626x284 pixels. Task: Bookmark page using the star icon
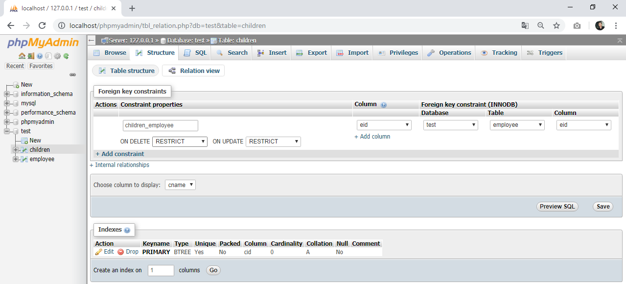coord(556,25)
